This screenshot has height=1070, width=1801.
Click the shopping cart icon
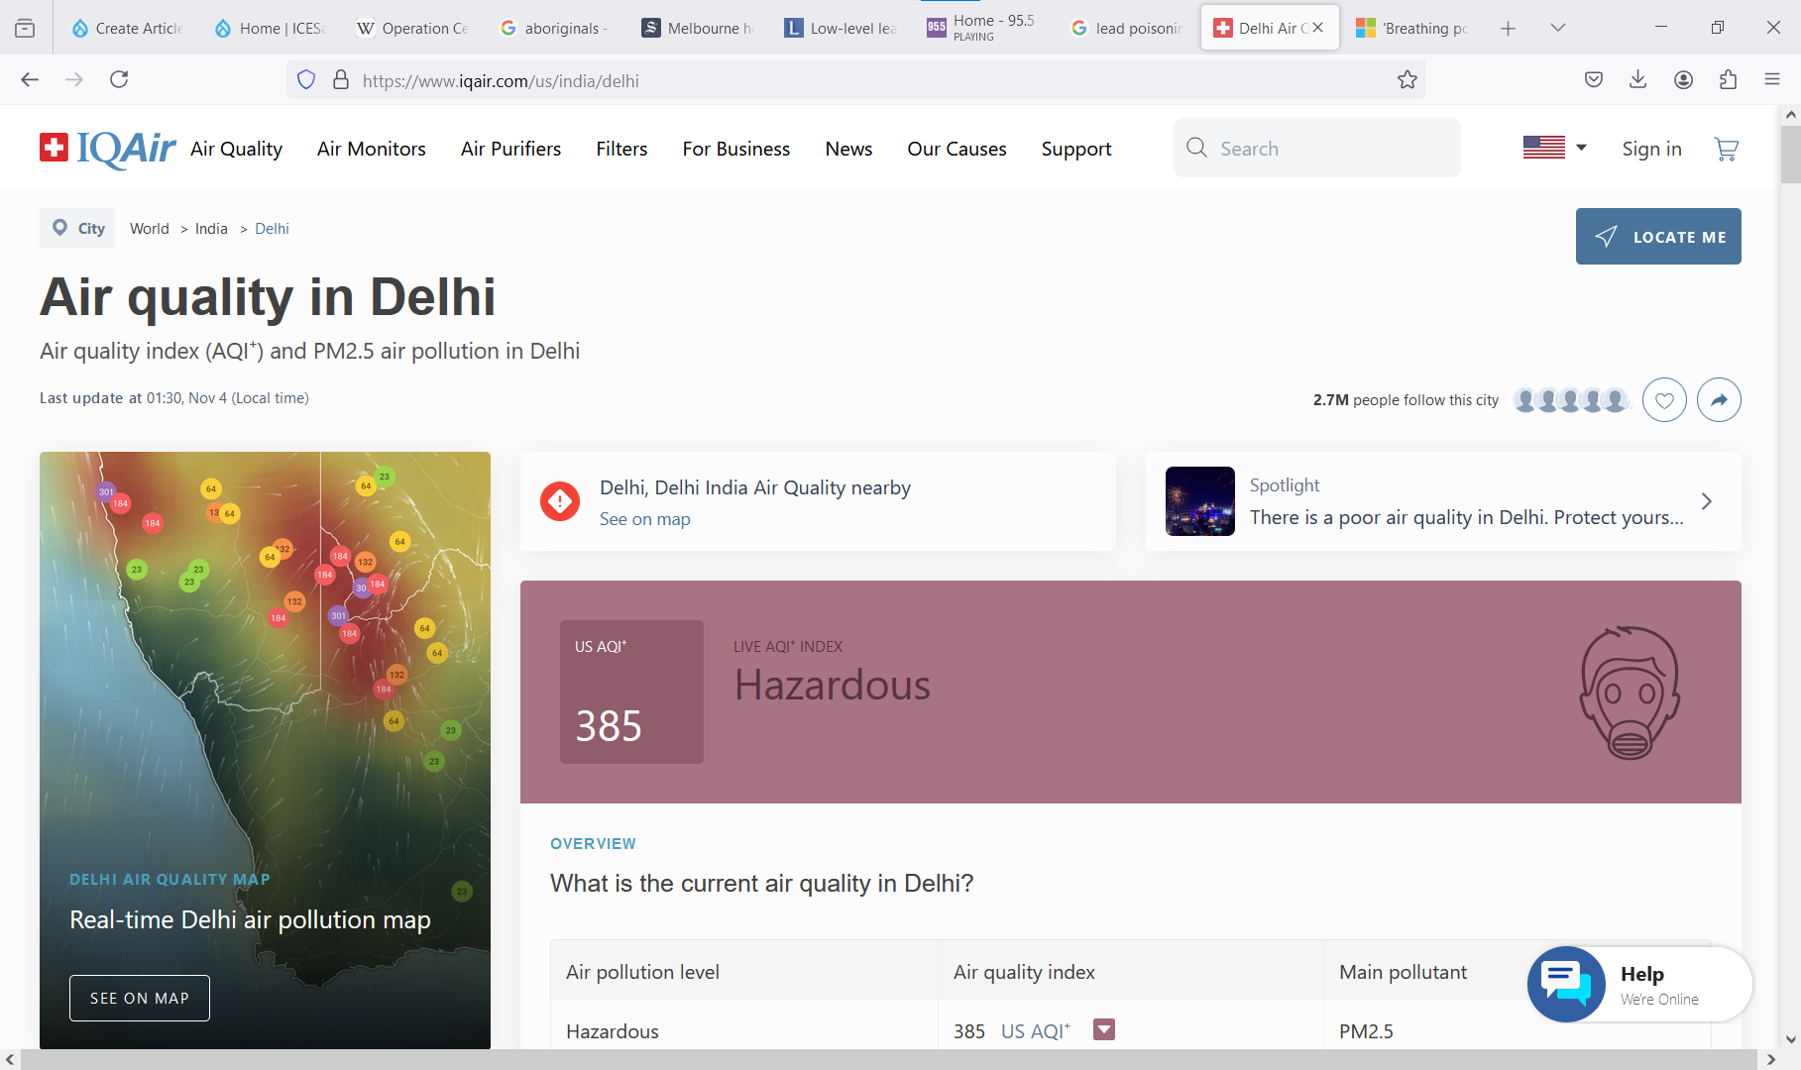click(x=1726, y=149)
